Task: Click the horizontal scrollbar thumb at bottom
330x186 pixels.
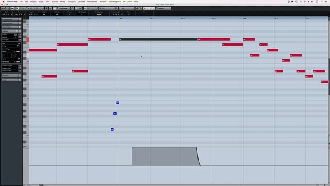Action: (x=41, y=185)
